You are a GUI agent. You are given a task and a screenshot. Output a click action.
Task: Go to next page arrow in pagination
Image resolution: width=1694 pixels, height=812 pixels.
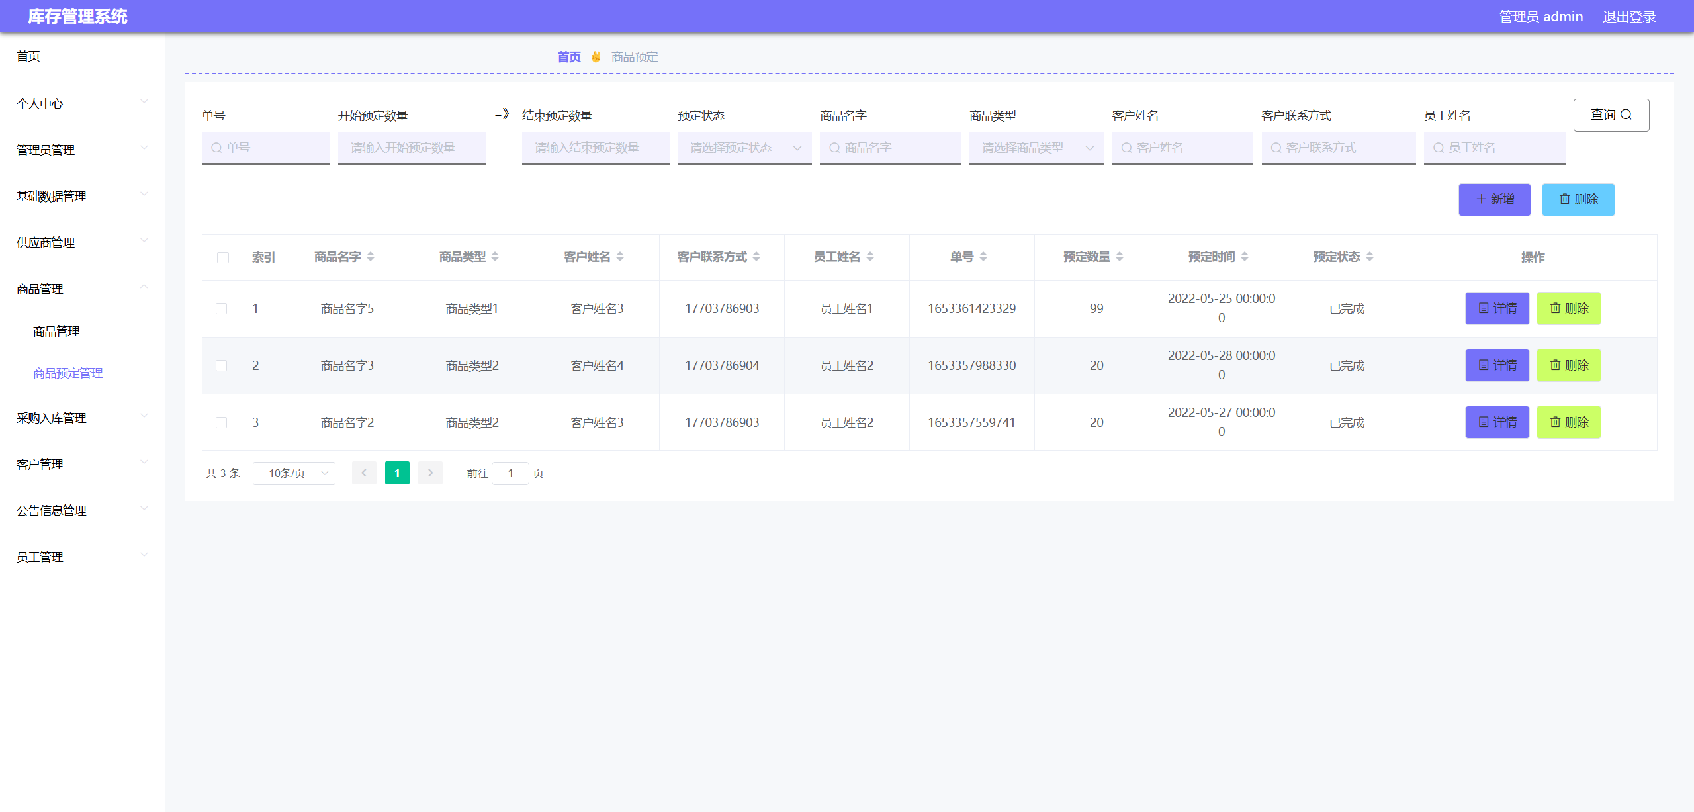pyautogui.click(x=430, y=473)
